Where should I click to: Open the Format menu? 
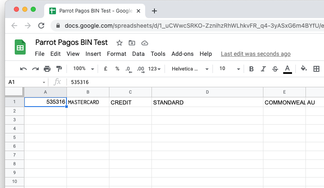(x=117, y=54)
